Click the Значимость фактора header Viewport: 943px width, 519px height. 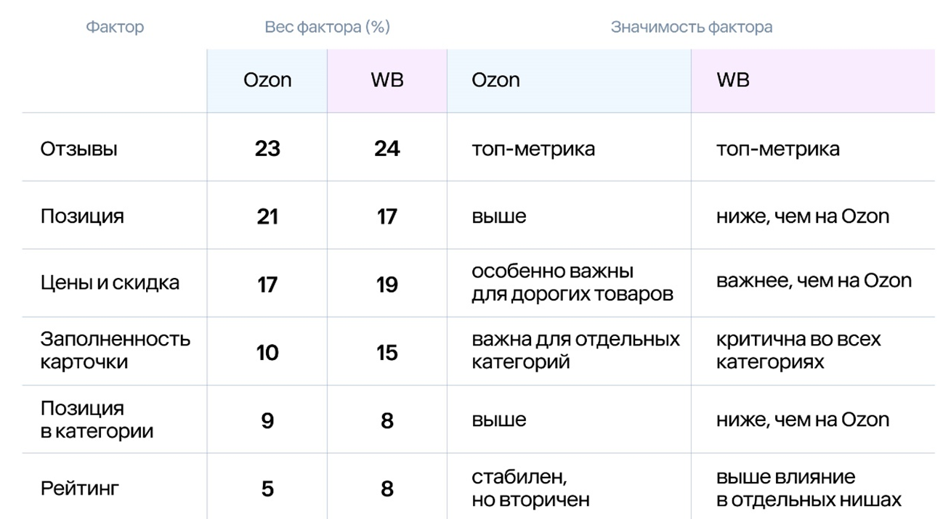pyautogui.click(x=691, y=28)
